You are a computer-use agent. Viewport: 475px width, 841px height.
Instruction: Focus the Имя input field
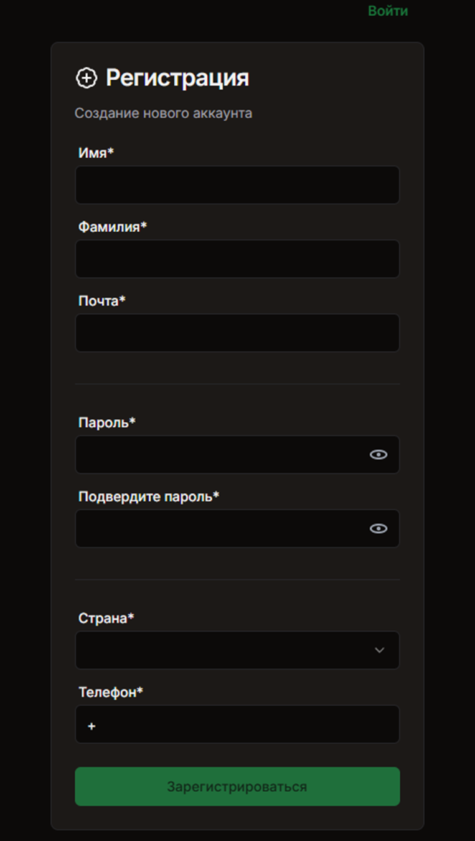(237, 185)
